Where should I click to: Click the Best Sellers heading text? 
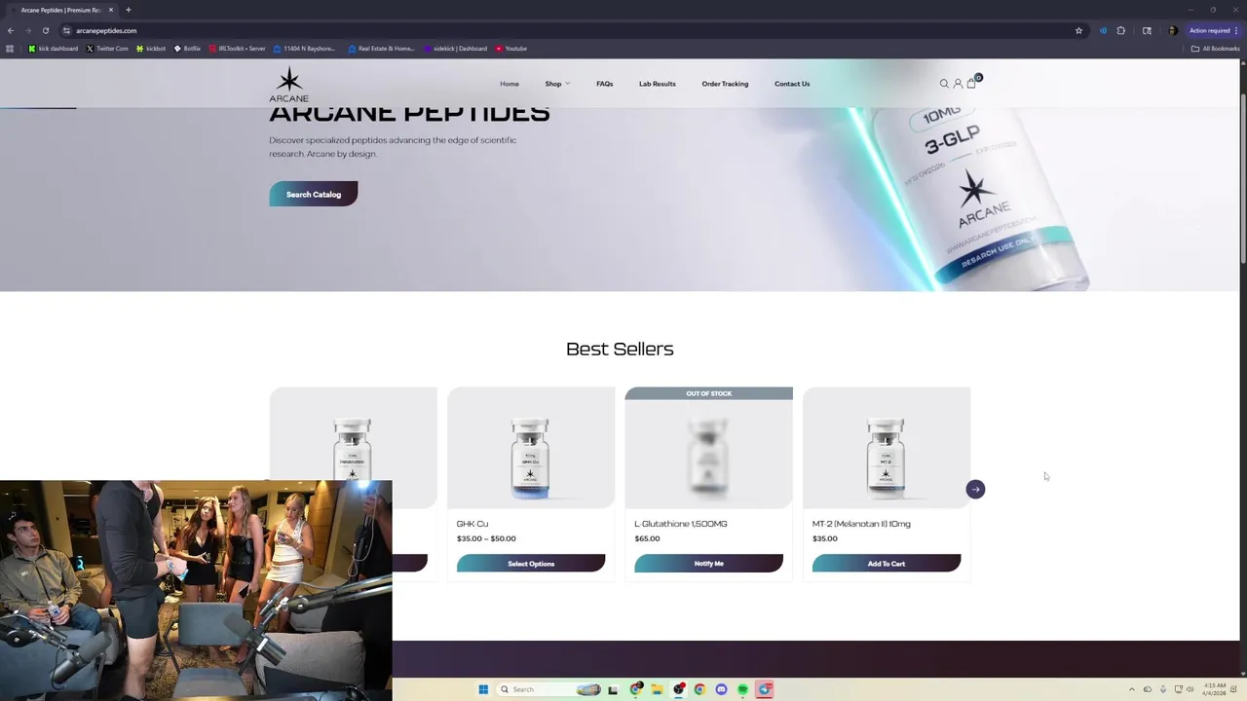click(x=620, y=349)
